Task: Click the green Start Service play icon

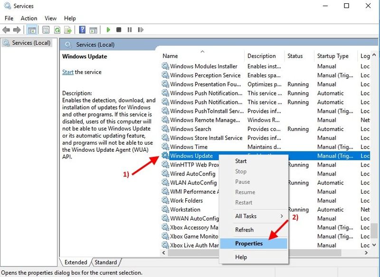Action: click(108, 30)
